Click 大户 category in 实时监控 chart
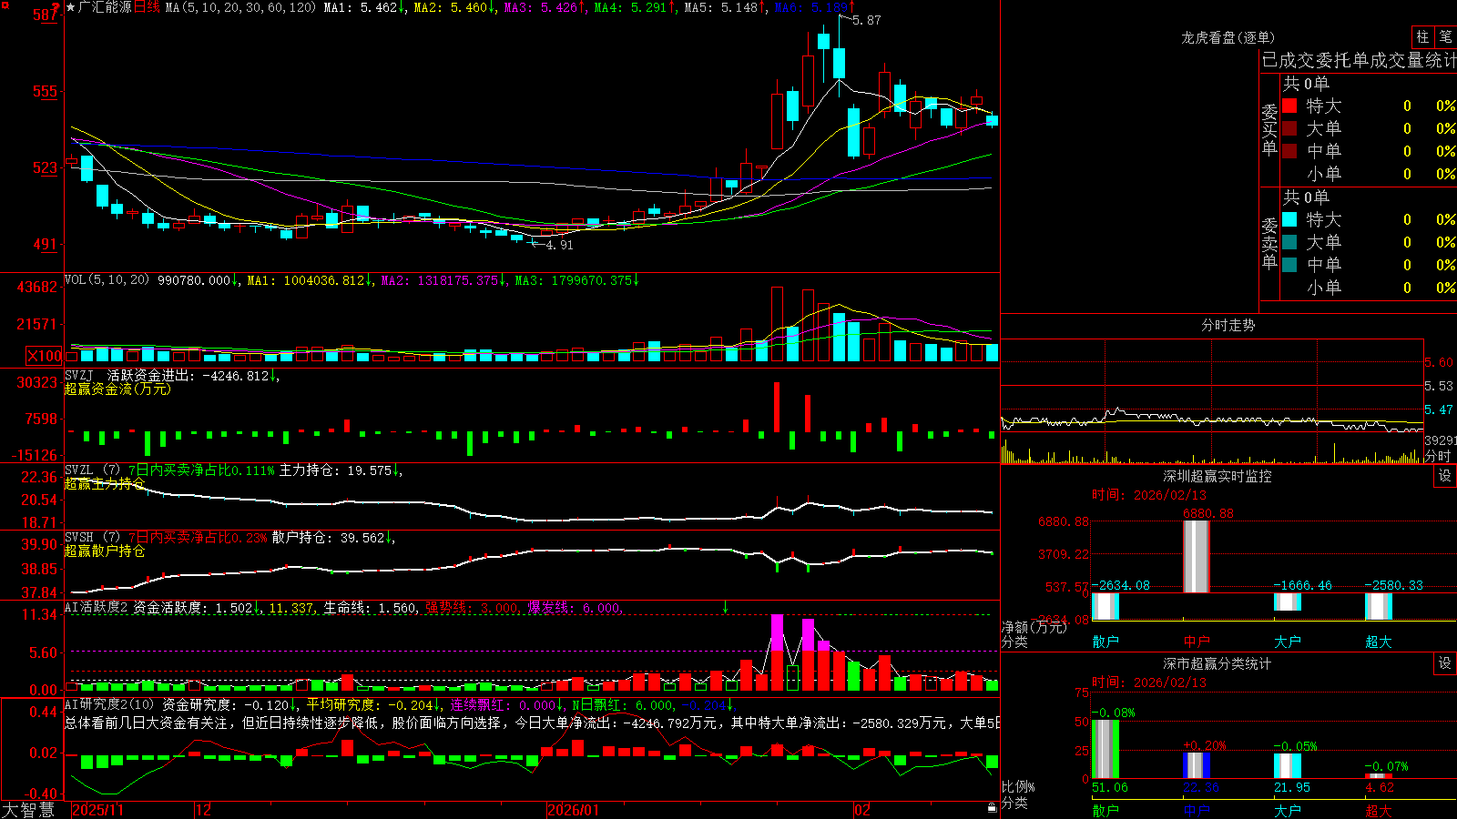 point(1288,642)
